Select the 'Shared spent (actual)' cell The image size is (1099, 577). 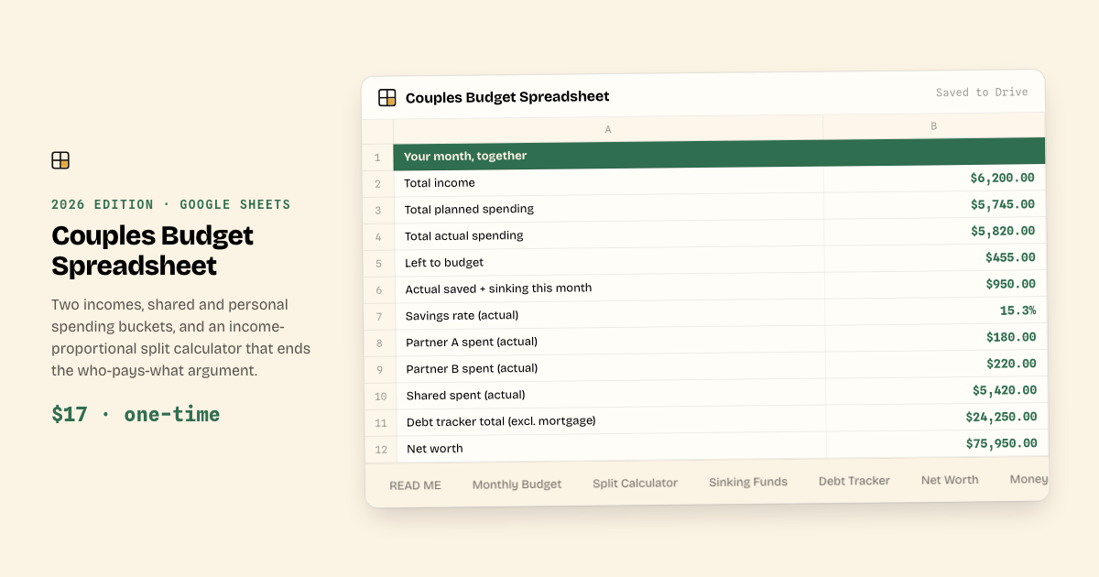pyautogui.click(x=612, y=395)
